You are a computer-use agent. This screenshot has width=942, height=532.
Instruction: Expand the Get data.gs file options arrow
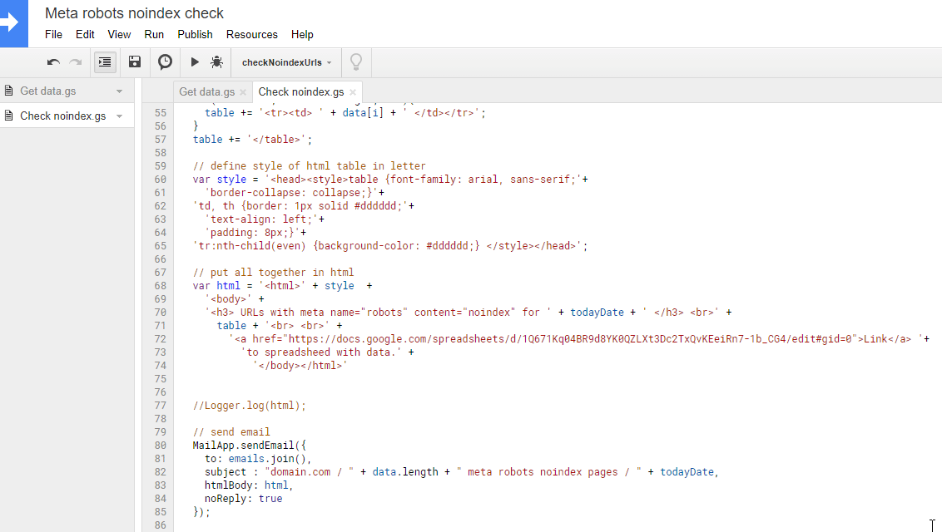120,91
